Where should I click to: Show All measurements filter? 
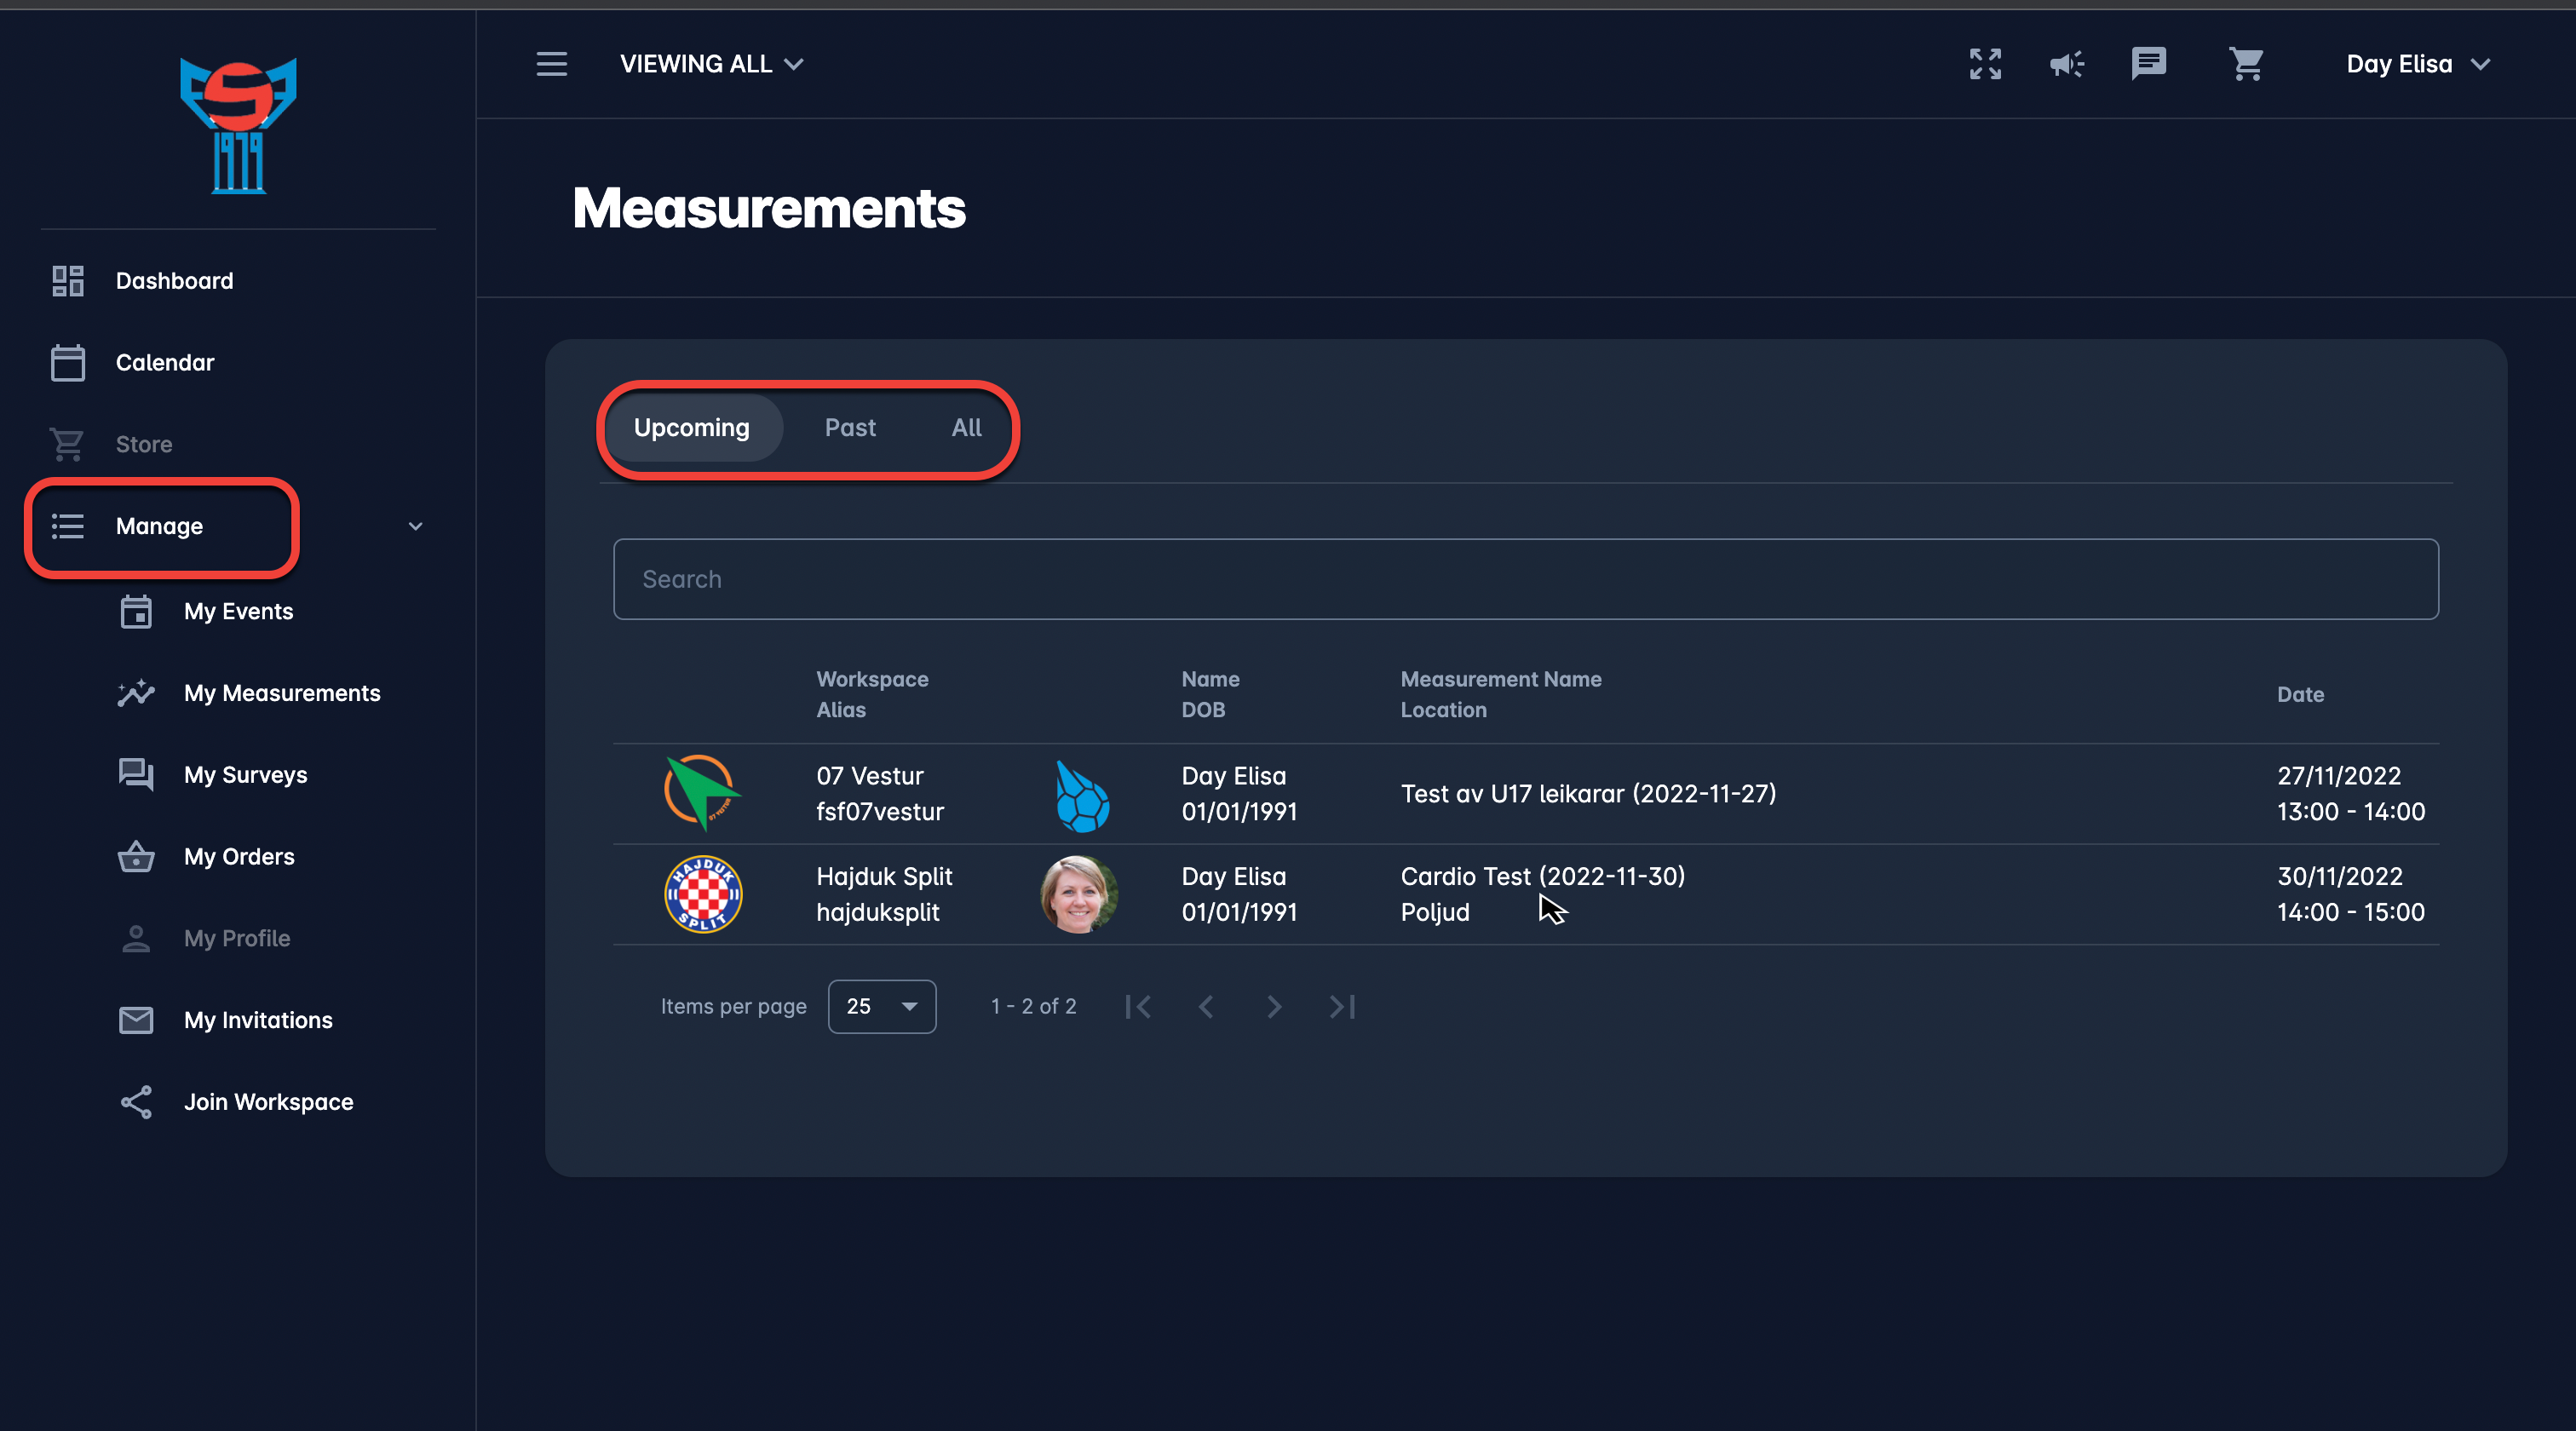[966, 428]
